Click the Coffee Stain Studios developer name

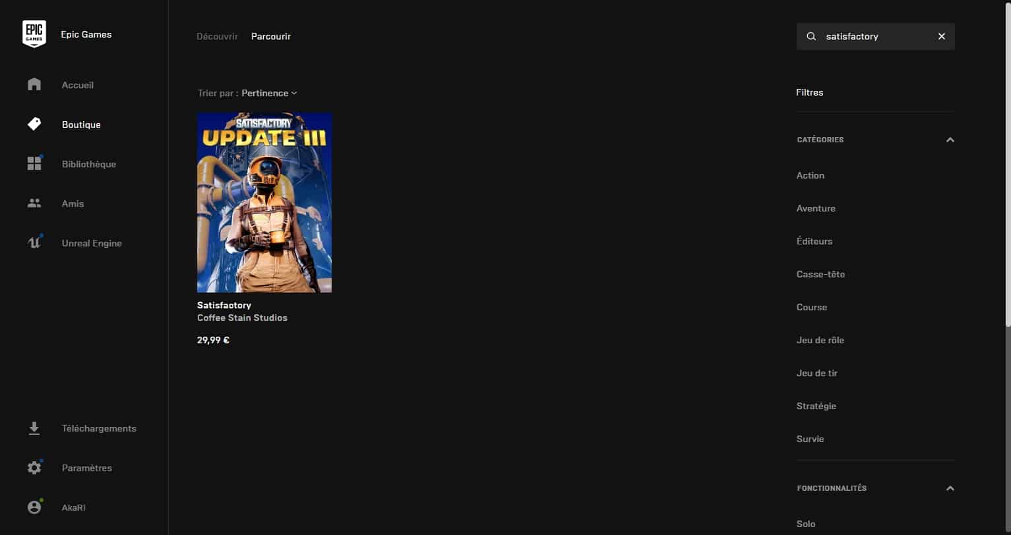coord(242,318)
